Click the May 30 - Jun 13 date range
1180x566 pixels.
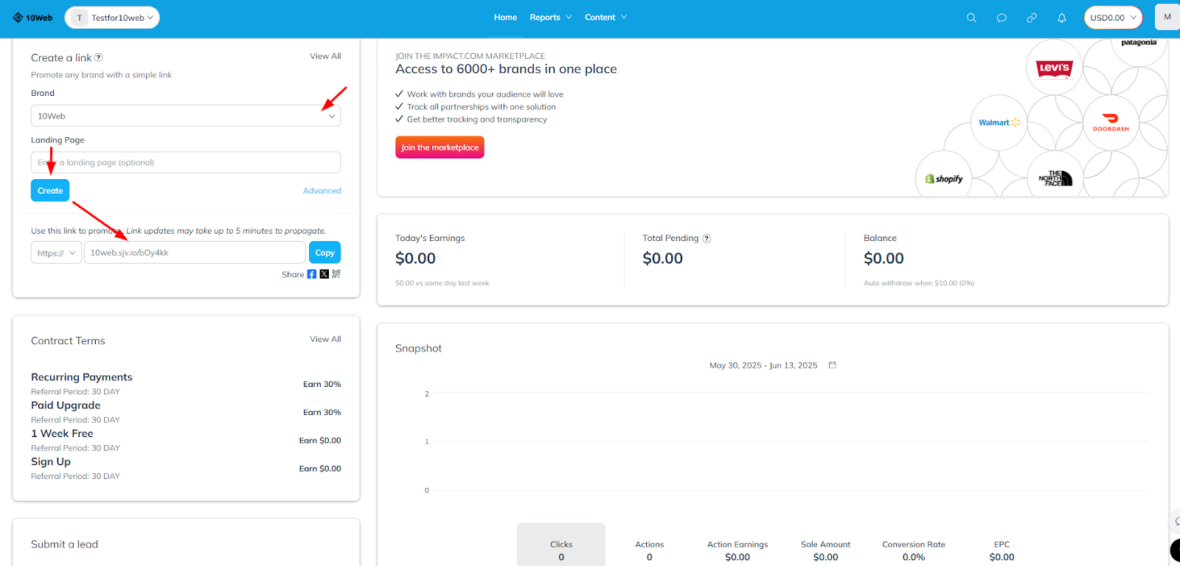763,366
